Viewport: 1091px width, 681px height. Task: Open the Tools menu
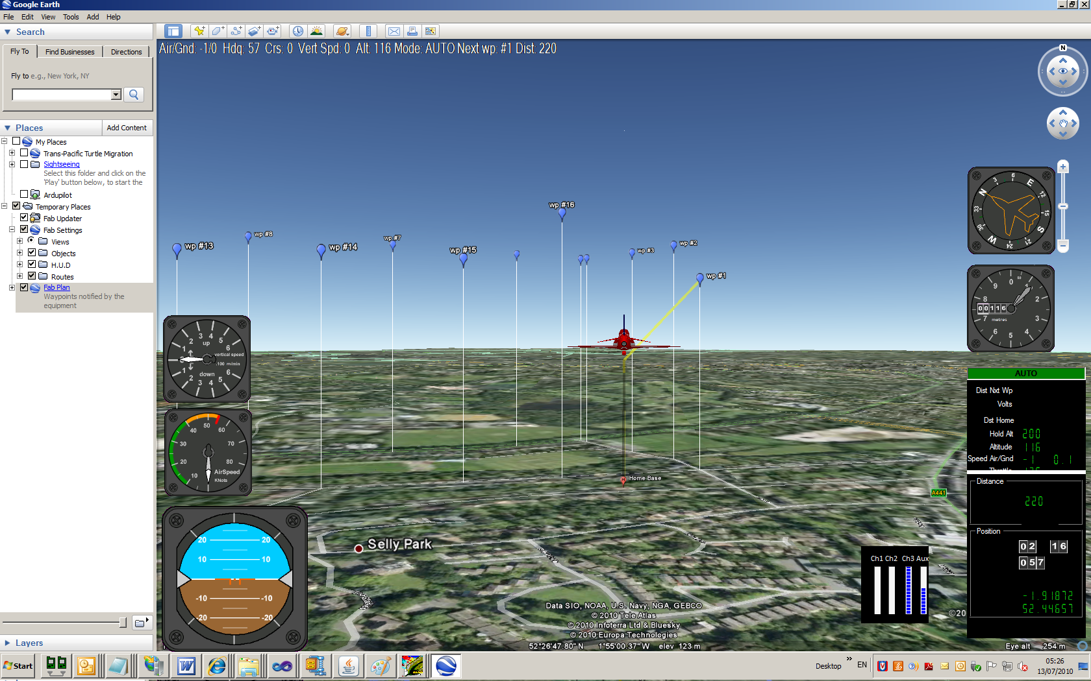point(71,17)
